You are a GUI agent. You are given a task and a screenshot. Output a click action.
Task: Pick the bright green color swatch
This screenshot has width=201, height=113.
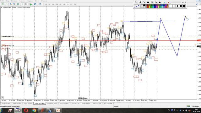click(x=151, y=7)
